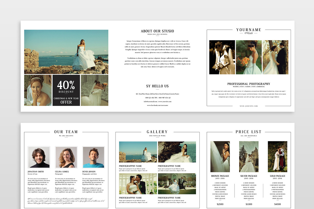This screenshot has width=314, height=209.
Task: Click the bride holding orange bouquet photo
Action: 249,57
